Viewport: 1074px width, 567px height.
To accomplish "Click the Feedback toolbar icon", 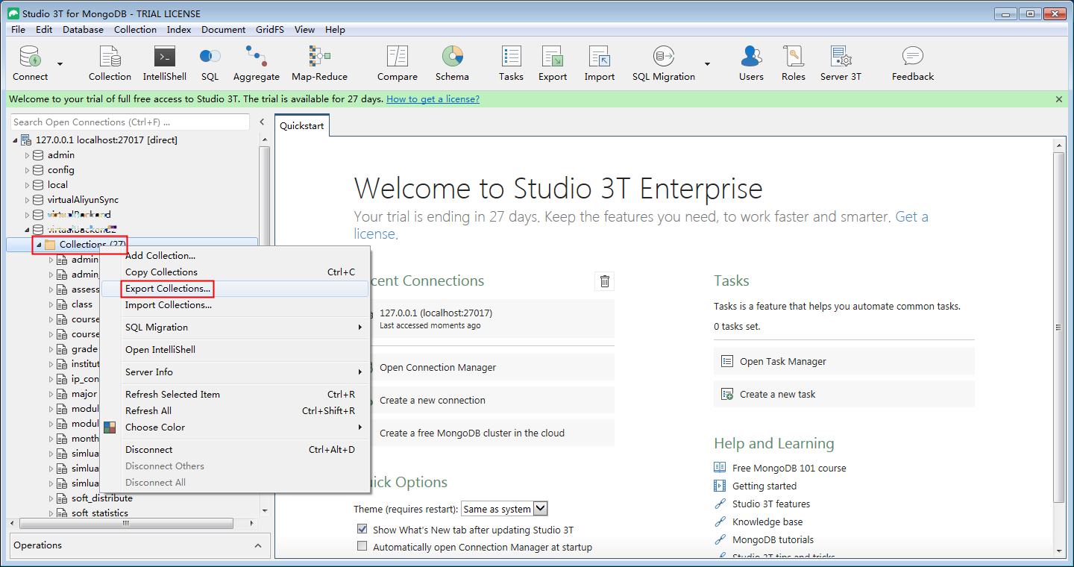I will (x=913, y=57).
